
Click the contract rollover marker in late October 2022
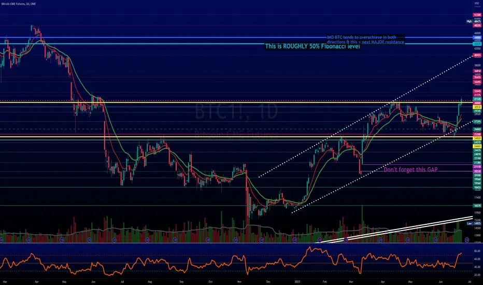click(x=235, y=239)
